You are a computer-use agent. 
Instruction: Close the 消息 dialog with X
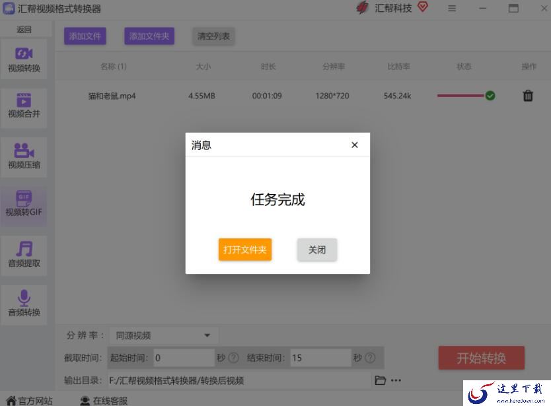[x=355, y=145]
